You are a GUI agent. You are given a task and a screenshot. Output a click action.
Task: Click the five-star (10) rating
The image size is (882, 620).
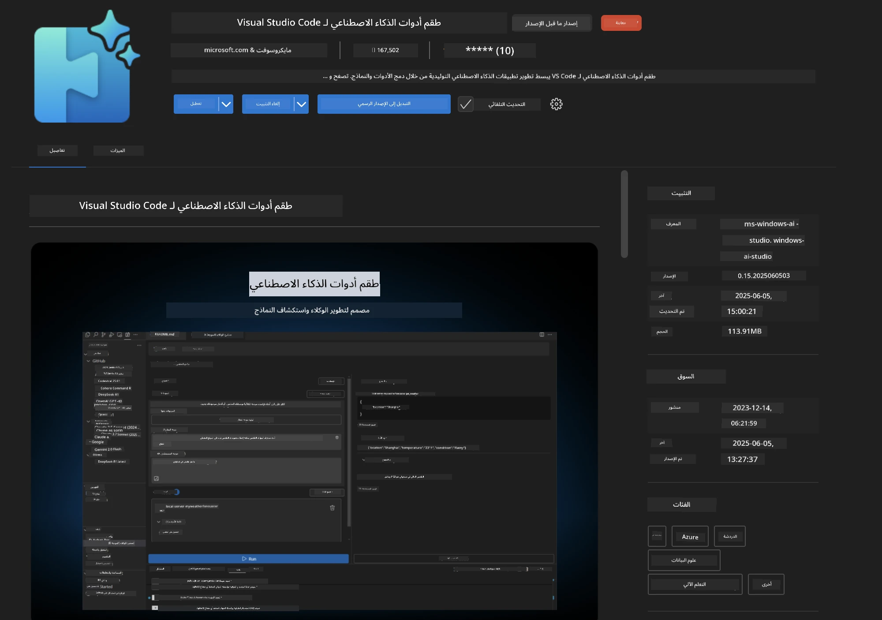(490, 51)
